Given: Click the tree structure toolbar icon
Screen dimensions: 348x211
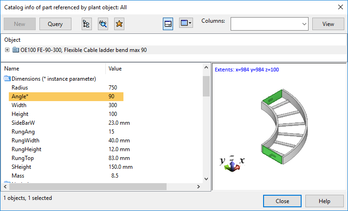Looking at the screenshot, I should (86, 24).
